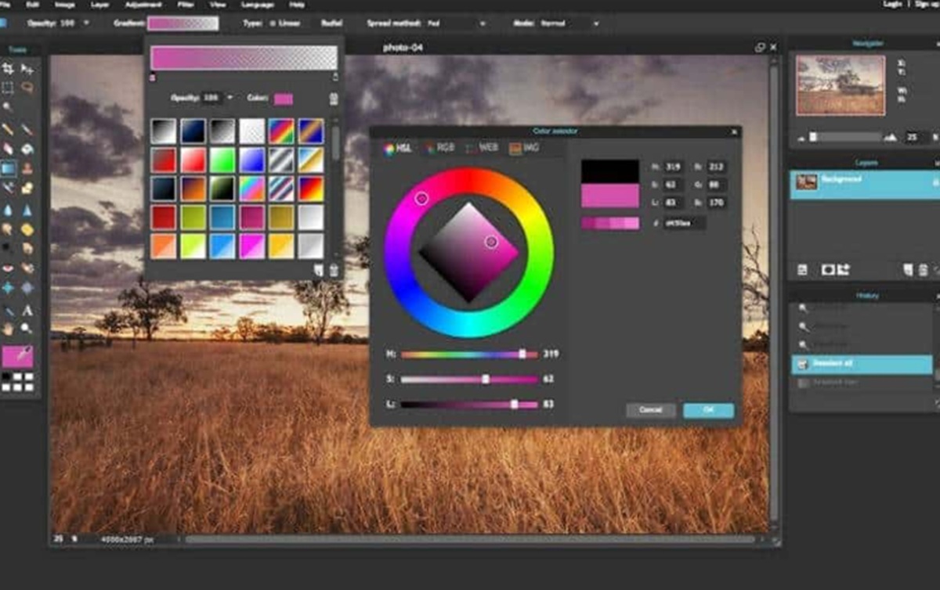This screenshot has width=940, height=590.
Task: Open the Edit menu
Action: coord(32,4)
